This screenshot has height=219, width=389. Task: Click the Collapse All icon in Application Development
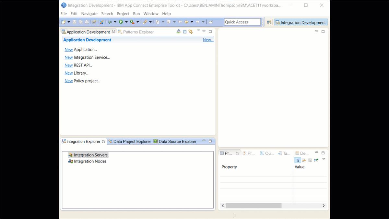pyautogui.click(x=185, y=31)
